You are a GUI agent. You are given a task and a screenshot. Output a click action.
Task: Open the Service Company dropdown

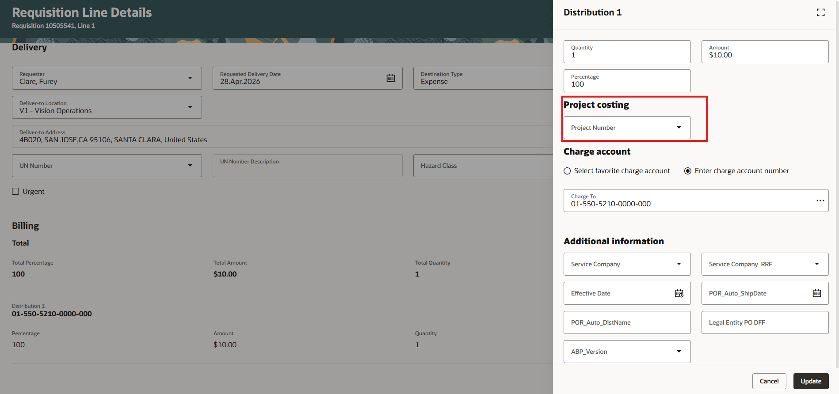[679, 264]
